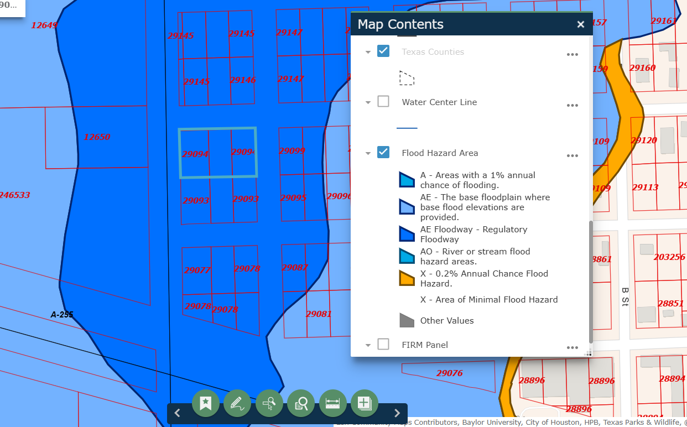The height and width of the screenshot is (427, 687).
Task: Activate the Measurement ruler tool
Action: 333,403
